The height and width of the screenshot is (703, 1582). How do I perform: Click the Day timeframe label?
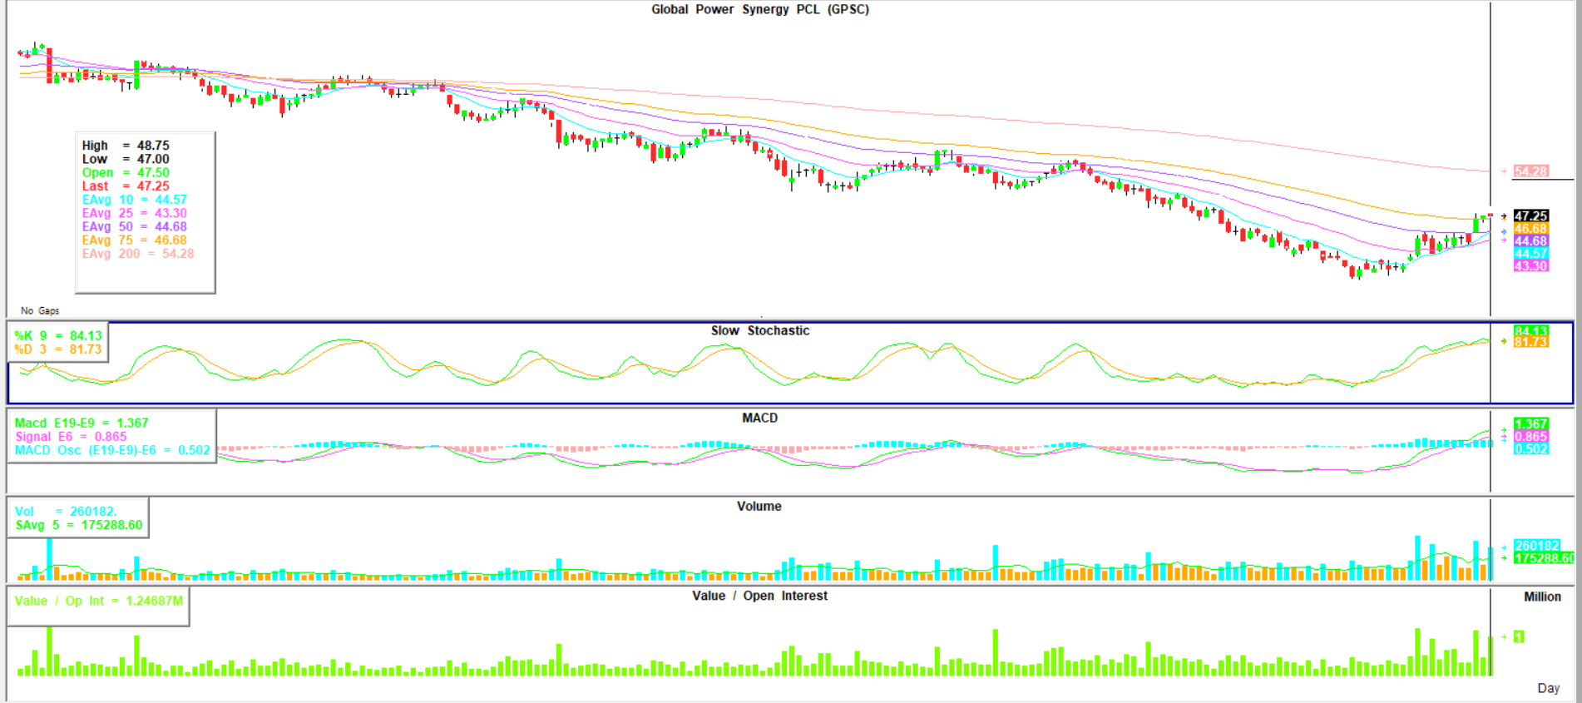1548,688
